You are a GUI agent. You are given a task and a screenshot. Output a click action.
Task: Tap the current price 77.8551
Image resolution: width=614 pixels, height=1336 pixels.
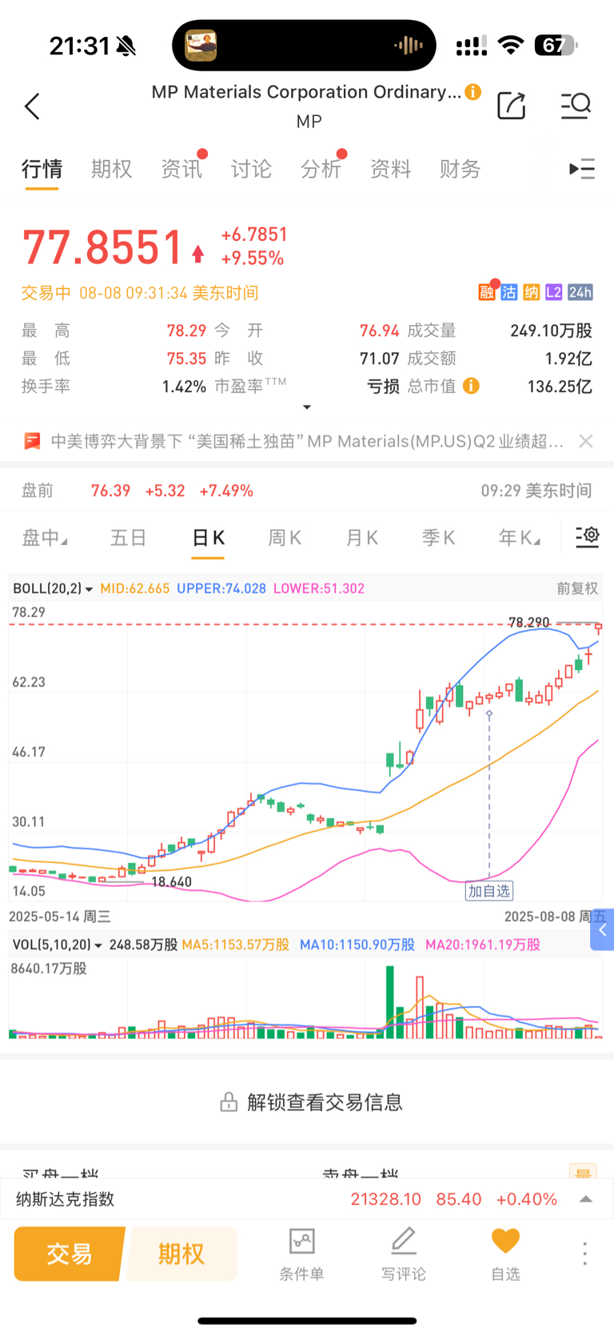coord(103,247)
